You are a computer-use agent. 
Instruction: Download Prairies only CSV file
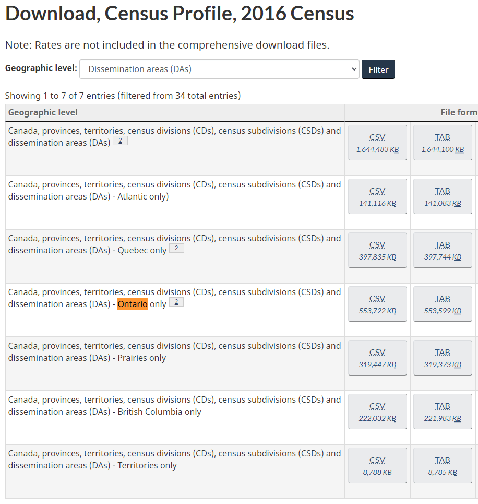click(377, 358)
